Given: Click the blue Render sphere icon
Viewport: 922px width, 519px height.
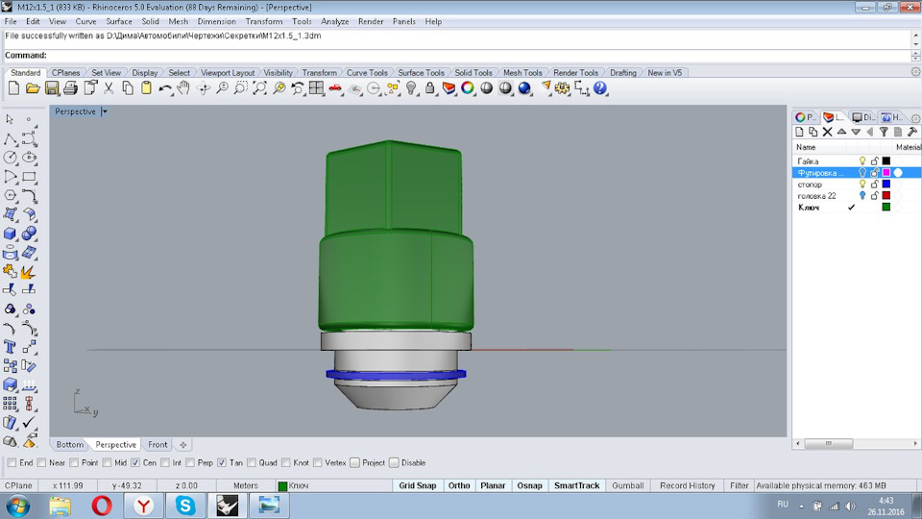Looking at the screenshot, I should pyautogui.click(x=524, y=88).
